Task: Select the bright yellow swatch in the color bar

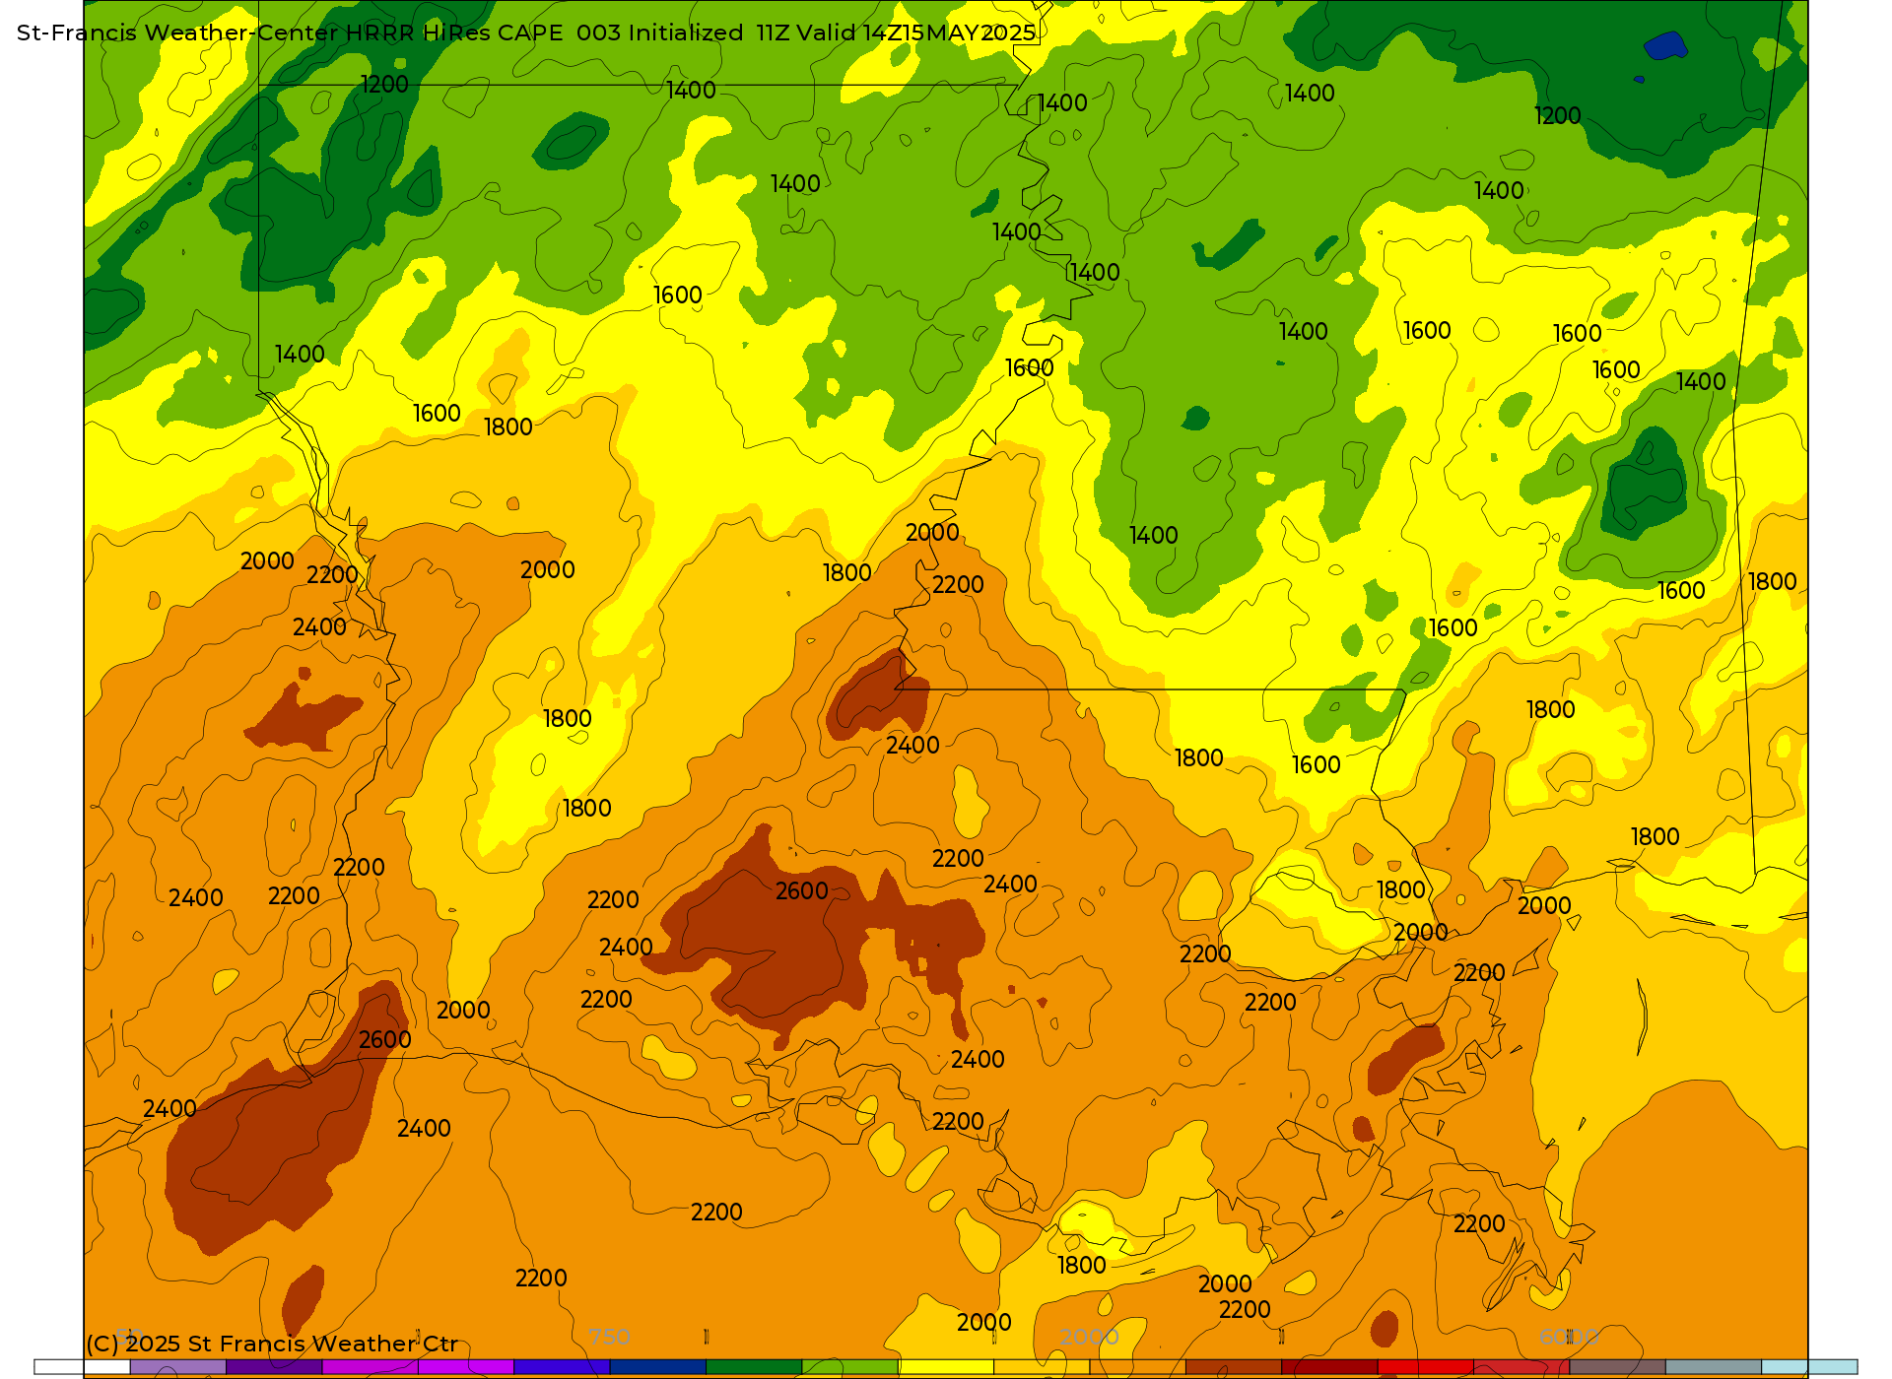Action: (946, 1367)
